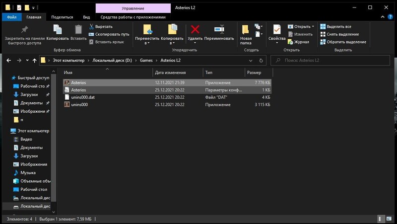397x224 pixels.
Task: Open the new item dropdown icon
Action: (x=259, y=26)
